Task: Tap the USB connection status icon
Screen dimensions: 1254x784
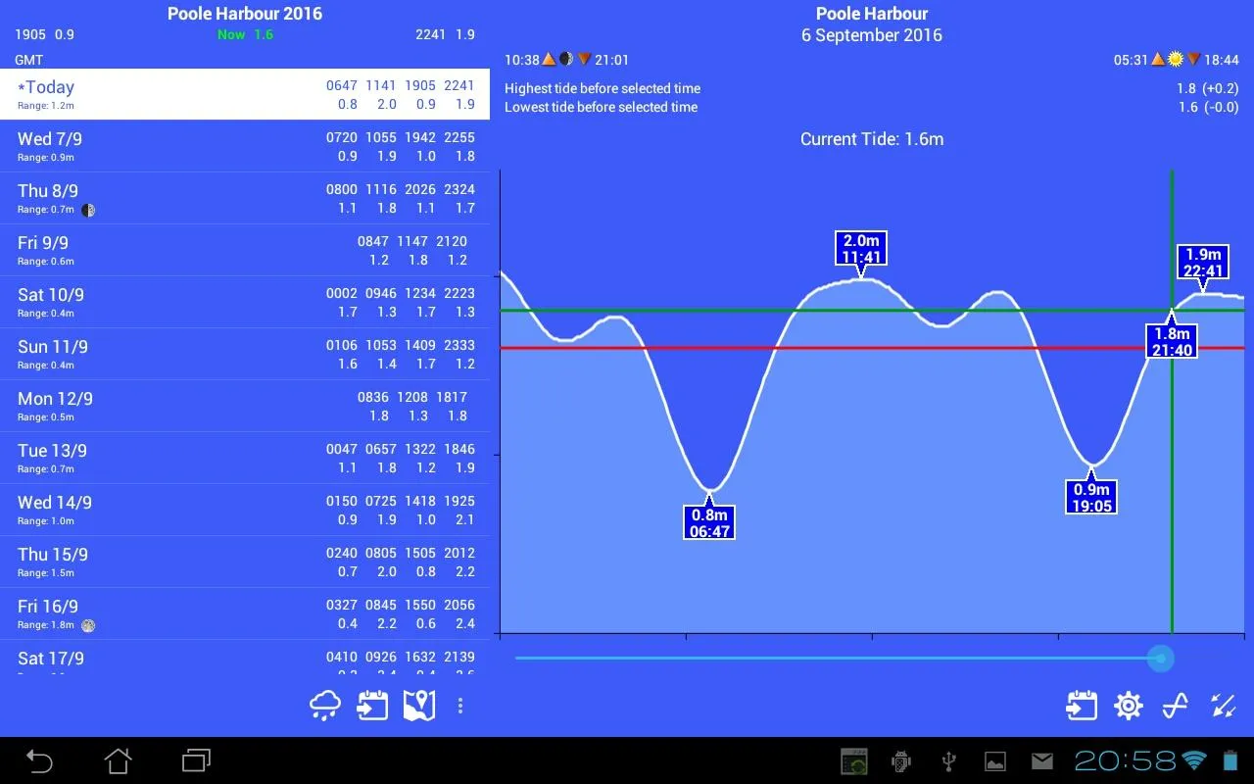Action: [x=948, y=761]
